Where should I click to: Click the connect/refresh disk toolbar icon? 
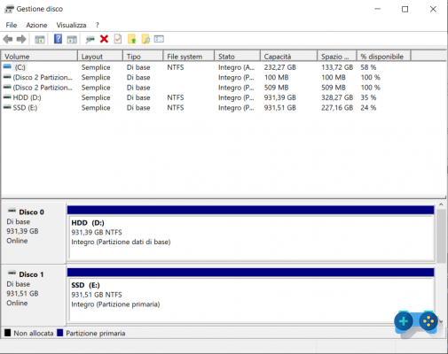[90, 39]
